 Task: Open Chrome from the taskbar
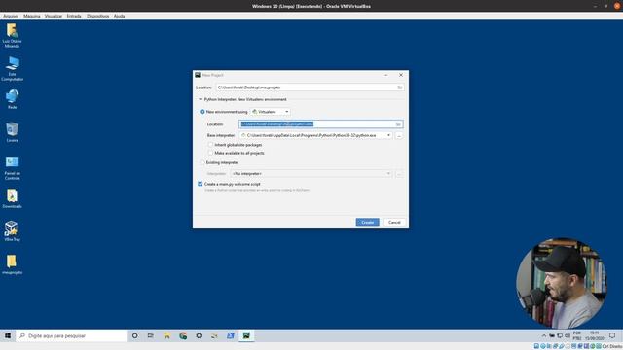(x=183, y=335)
